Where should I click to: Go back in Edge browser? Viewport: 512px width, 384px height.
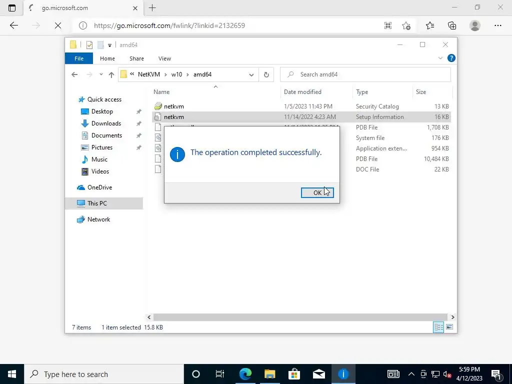tap(13, 25)
